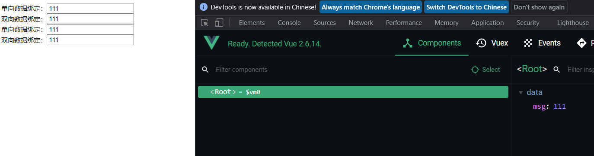Click the Select component target icon
The width and height of the screenshot is (594, 156).
tap(475, 70)
